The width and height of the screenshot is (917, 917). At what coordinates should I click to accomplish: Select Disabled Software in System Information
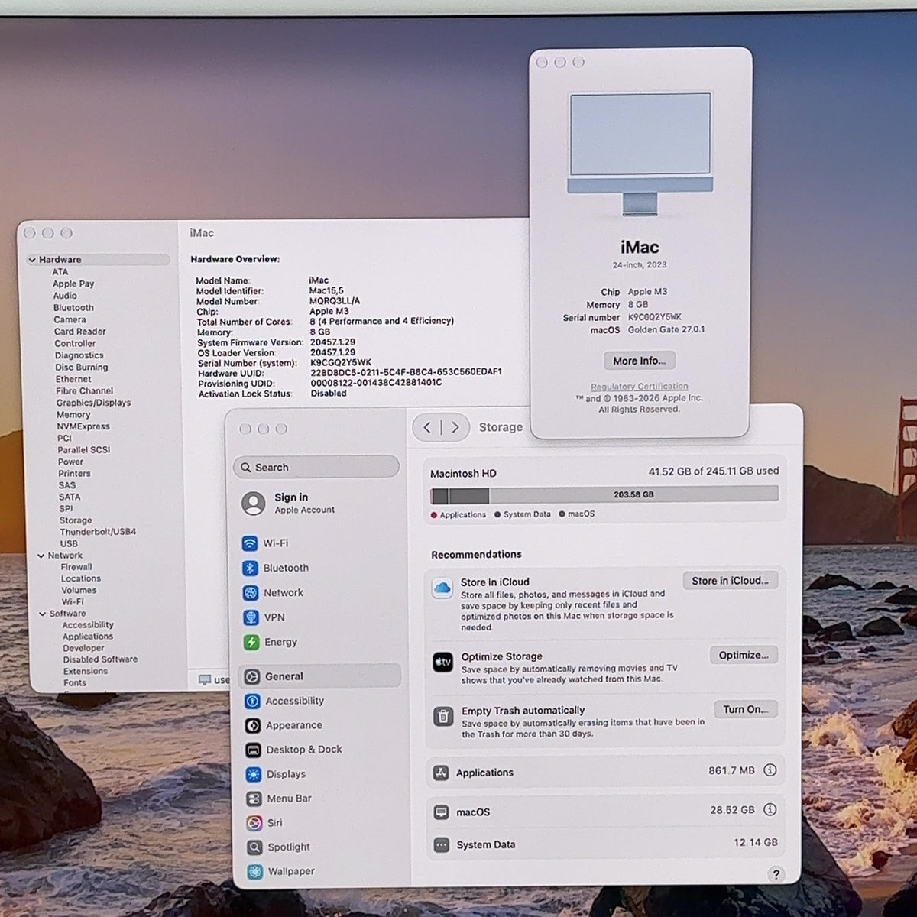[100, 659]
